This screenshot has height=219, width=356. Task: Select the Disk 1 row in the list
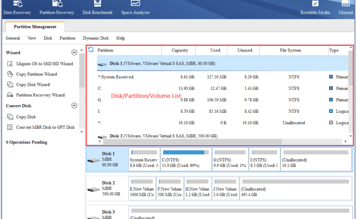pyautogui.click(x=223, y=64)
